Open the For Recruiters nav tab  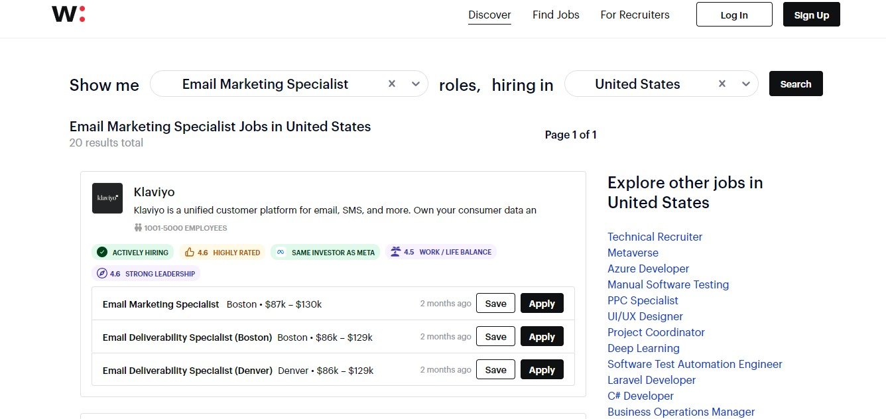click(x=635, y=15)
